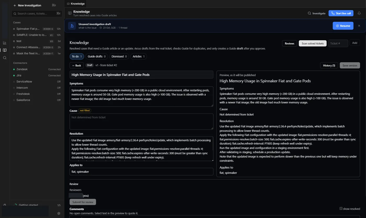This screenshot has height=218, width=366.
Task: Open settings gear icon at sidebar bottom
Action: point(59,213)
